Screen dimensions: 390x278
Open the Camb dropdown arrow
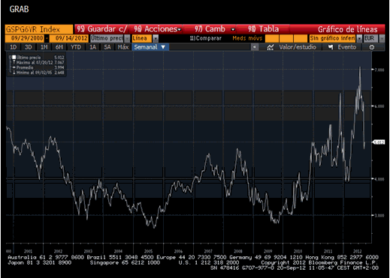coord(233,29)
